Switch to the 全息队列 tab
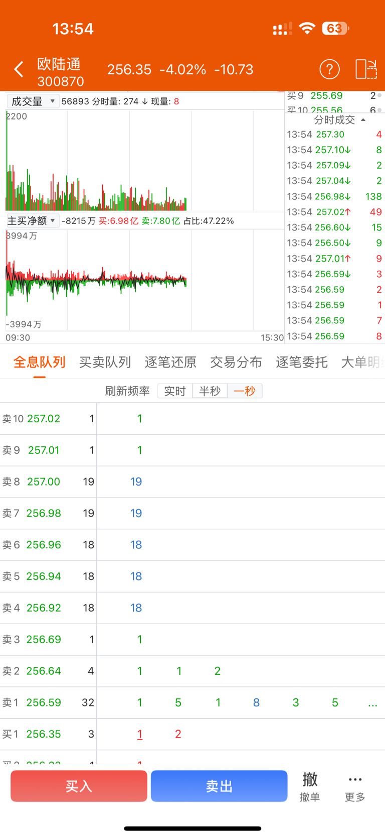Screen dimensions: 385x838 [39, 363]
